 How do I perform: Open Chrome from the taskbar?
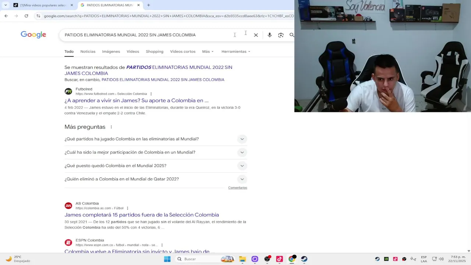point(292,259)
